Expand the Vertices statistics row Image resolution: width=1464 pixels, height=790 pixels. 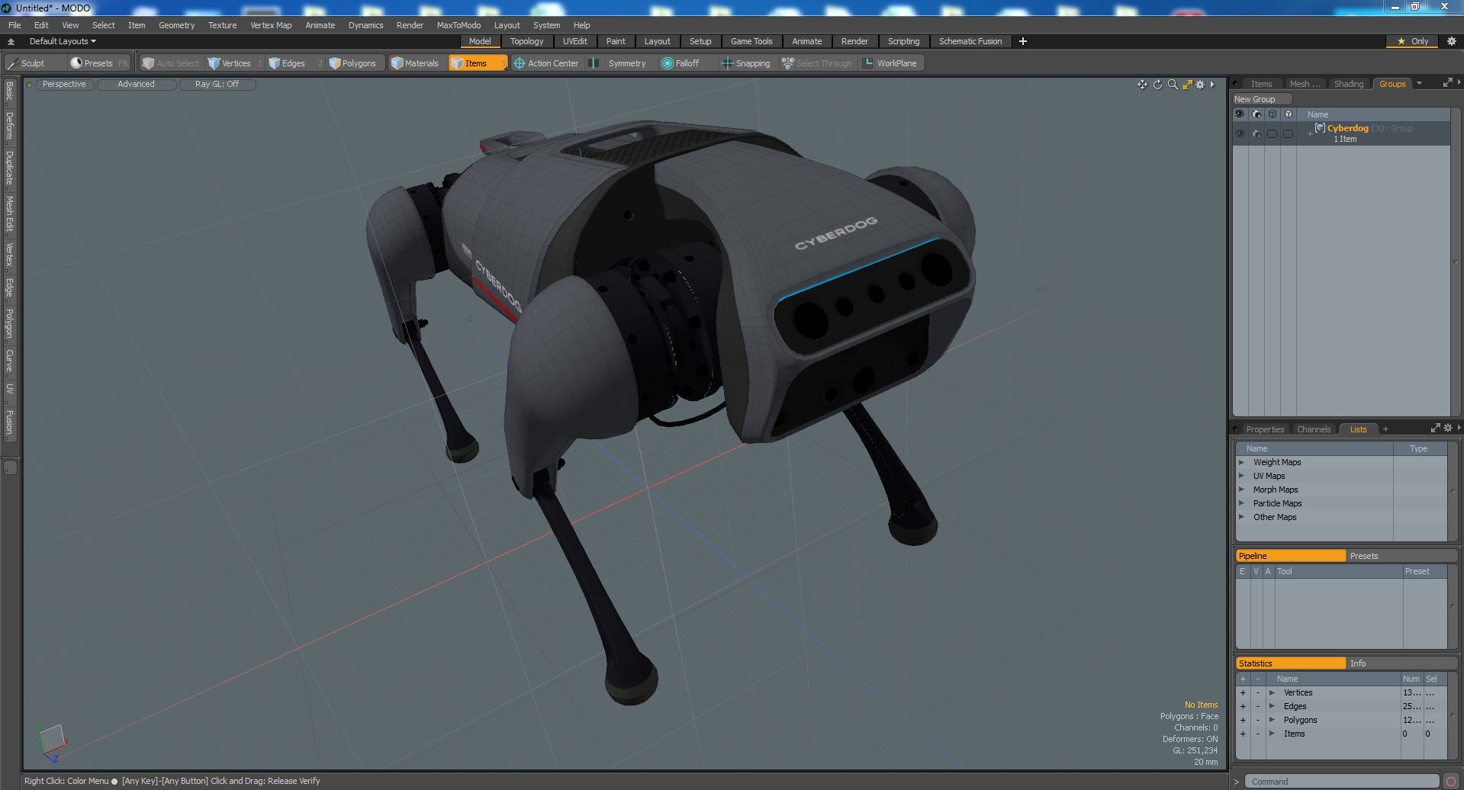(1272, 692)
